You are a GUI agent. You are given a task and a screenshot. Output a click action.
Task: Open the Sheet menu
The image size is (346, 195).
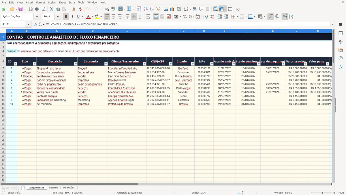point(62,2)
